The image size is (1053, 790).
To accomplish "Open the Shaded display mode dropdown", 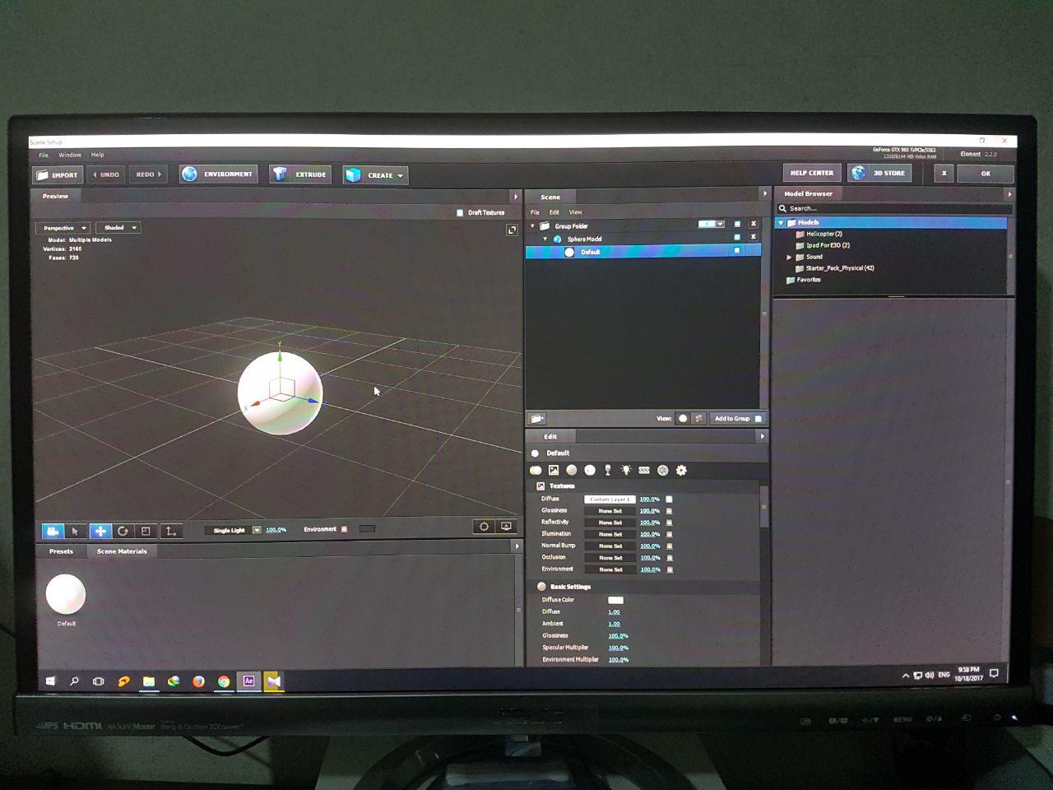I will click(118, 228).
